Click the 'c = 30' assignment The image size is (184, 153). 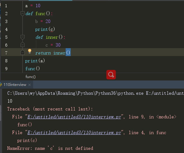[x=53, y=45]
